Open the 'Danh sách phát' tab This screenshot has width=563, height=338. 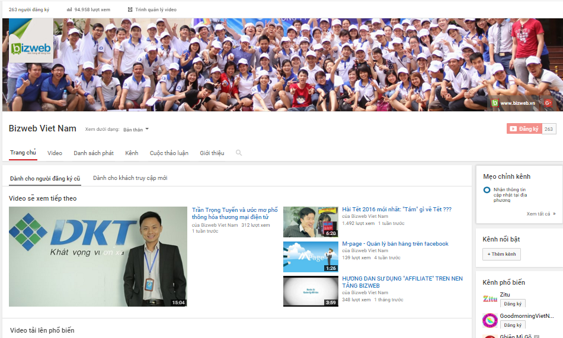94,153
